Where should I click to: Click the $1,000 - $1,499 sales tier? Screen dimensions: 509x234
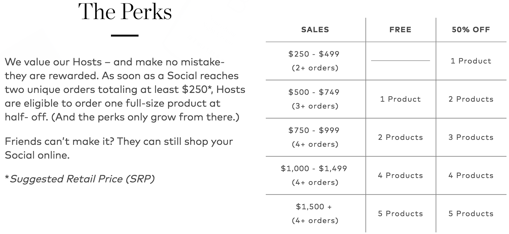click(x=314, y=168)
